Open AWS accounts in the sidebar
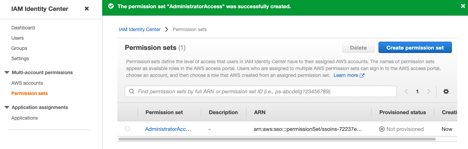 tap(27, 83)
